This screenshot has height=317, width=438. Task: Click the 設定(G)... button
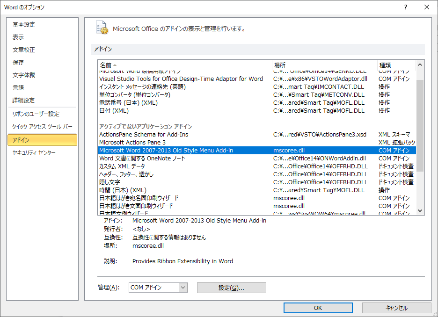coord(231,288)
